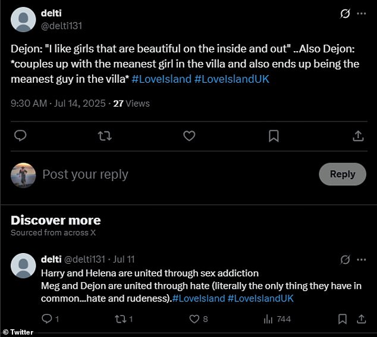Open more options on the Jul 11 tweet
Screen dimensions: 377x337
pyautogui.click(x=362, y=260)
